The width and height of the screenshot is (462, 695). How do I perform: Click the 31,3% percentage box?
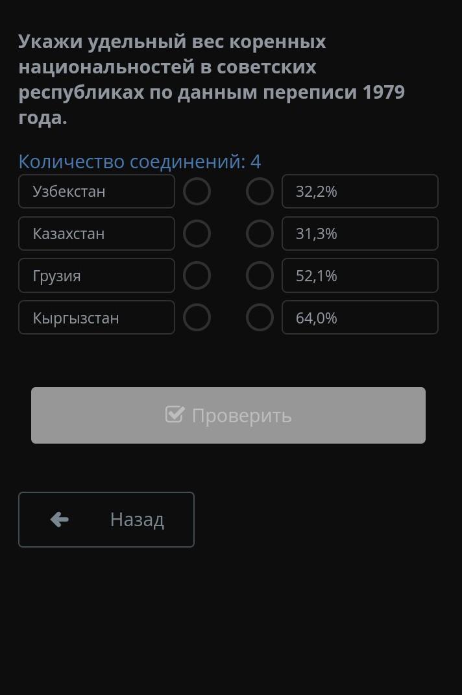coord(360,234)
